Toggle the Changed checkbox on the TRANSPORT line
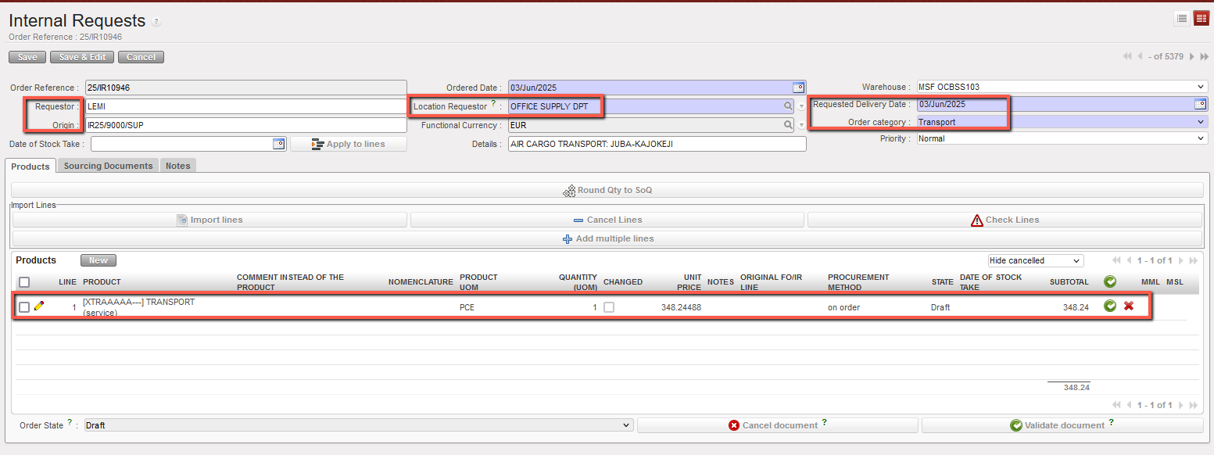This screenshot has width=1214, height=455. pos(609,307)
